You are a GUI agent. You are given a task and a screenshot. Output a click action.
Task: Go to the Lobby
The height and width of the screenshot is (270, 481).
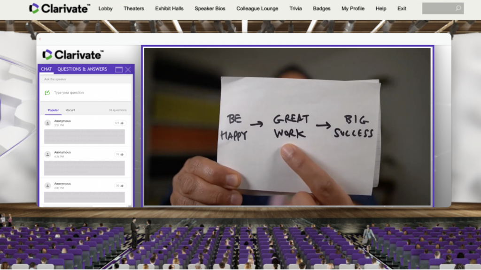pos(105,8)
